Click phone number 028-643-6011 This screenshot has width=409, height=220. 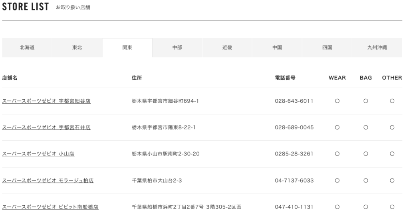point(294,101)
